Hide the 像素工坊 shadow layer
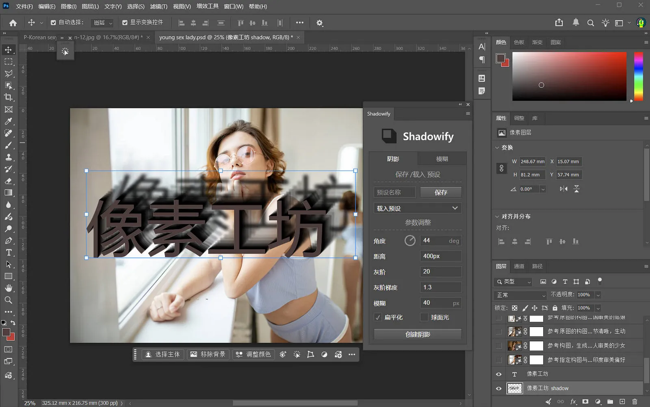This screenshot has height=407, width=650. pos(499,388)
